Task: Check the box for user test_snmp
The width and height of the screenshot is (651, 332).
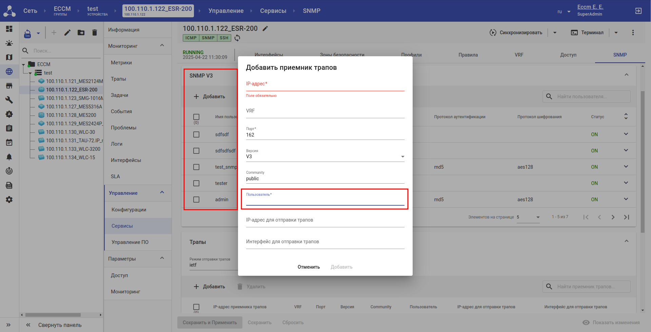Action: tap(196, 167)
